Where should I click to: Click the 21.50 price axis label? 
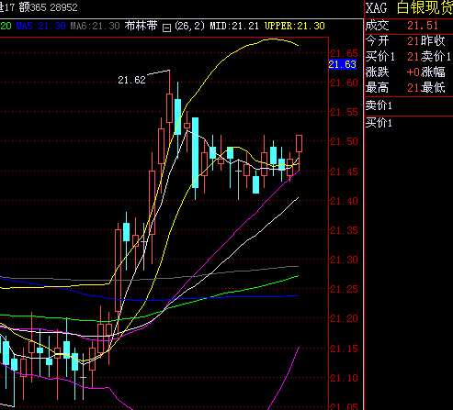pos(344,141)
